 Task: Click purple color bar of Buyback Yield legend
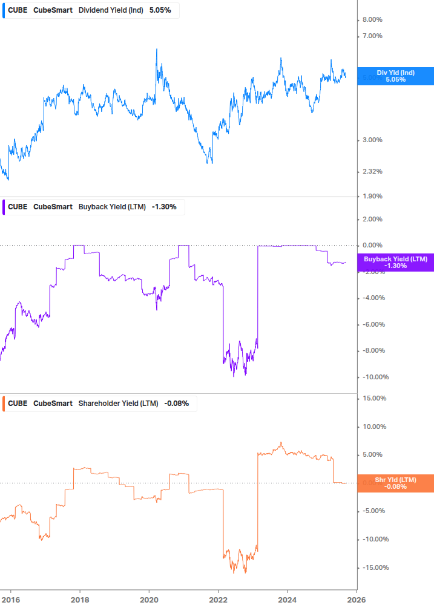4,207
